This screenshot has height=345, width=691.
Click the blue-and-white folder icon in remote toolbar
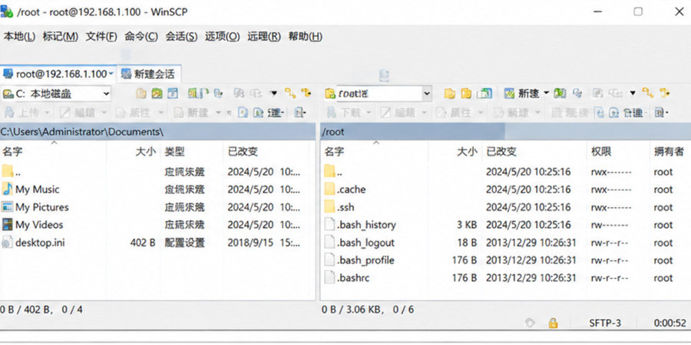(x=484, y=94)
